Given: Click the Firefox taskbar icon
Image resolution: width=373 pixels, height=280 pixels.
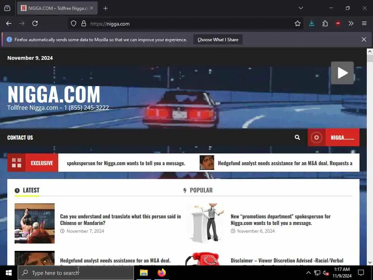Looking at the screenshot, I should click(x=162, y=273).
